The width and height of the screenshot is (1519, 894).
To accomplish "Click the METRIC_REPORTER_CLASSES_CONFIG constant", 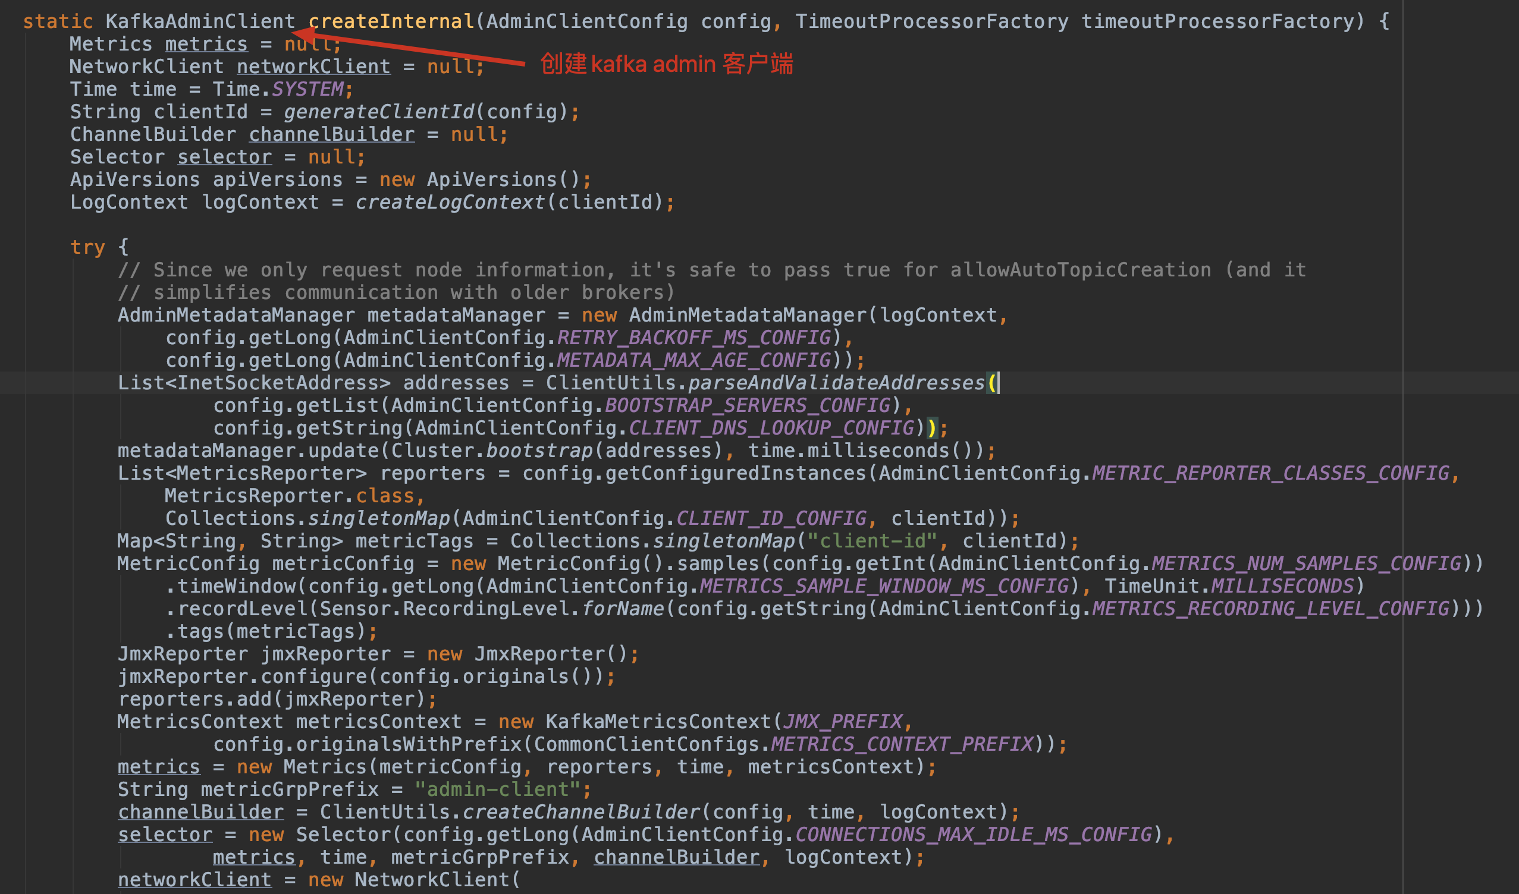I will (1270, 474).
